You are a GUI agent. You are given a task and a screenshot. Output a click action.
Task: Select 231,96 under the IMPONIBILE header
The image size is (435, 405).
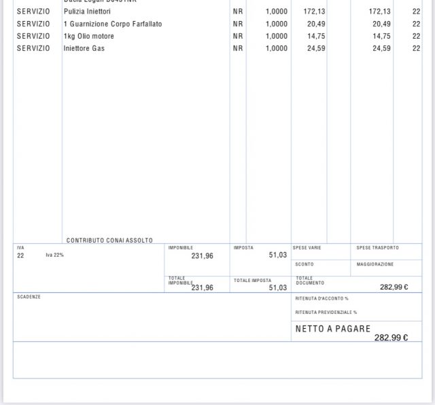203,256
